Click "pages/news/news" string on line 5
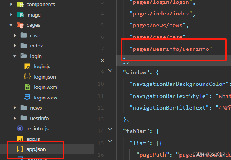 [158, 25]
